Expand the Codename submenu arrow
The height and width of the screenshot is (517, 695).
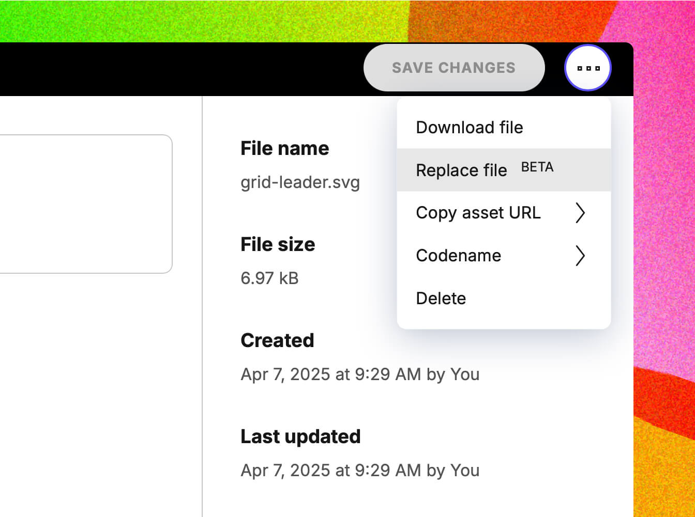pyautogui.click(x=580, y=256)
